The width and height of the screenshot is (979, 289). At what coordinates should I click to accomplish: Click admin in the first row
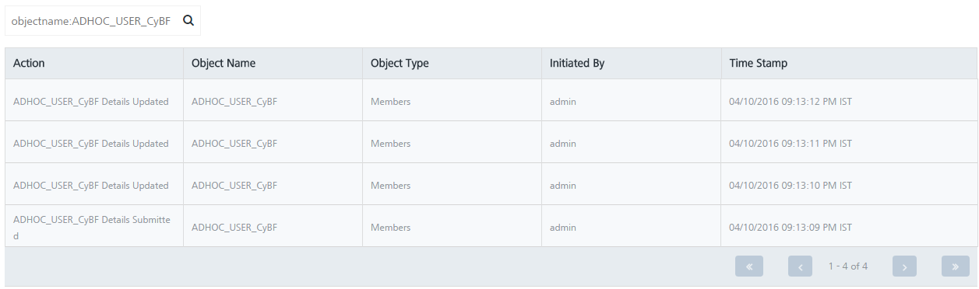pos(563,101)
